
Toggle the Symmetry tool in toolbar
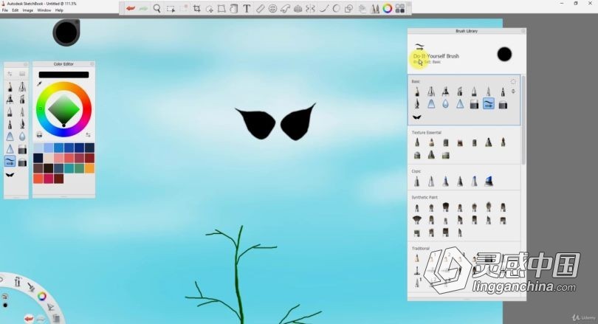coord(310,8)
